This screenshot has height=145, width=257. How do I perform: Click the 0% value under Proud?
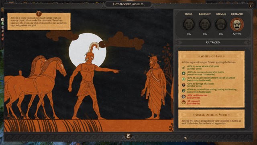tap(189, 34)
